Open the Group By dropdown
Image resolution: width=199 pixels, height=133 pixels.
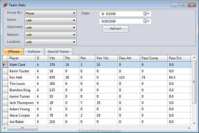pos(51,13)
